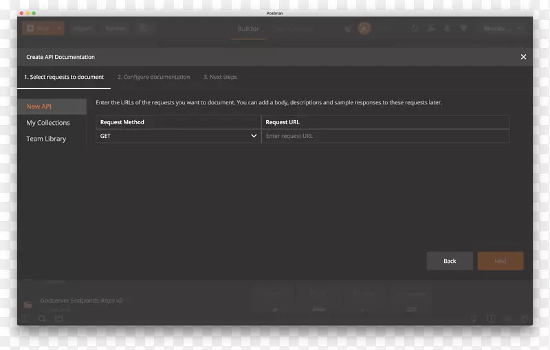550x350 pixels.
Task: Click the search icon in status bar
Action: pyautogui.click(x=42, y=319)
